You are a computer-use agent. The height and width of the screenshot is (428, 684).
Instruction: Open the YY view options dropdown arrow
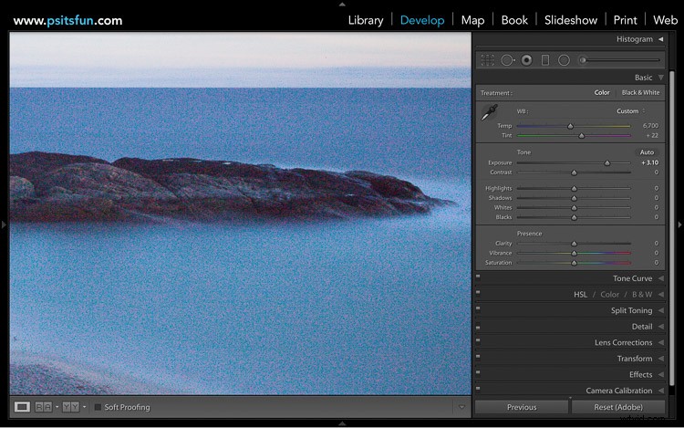[x=84, y=407]
